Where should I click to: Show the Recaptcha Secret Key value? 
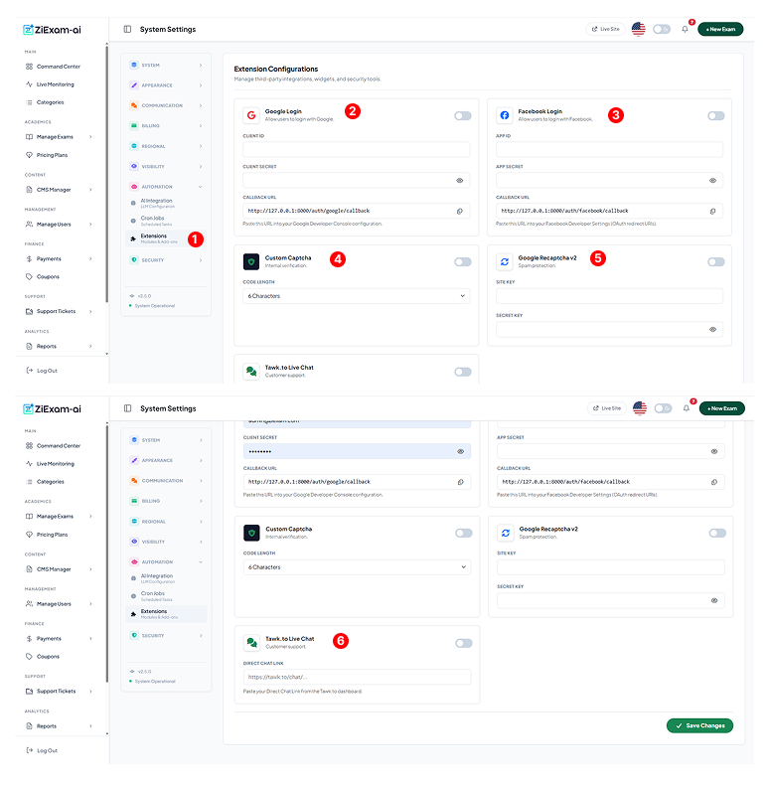pos(713,329)
